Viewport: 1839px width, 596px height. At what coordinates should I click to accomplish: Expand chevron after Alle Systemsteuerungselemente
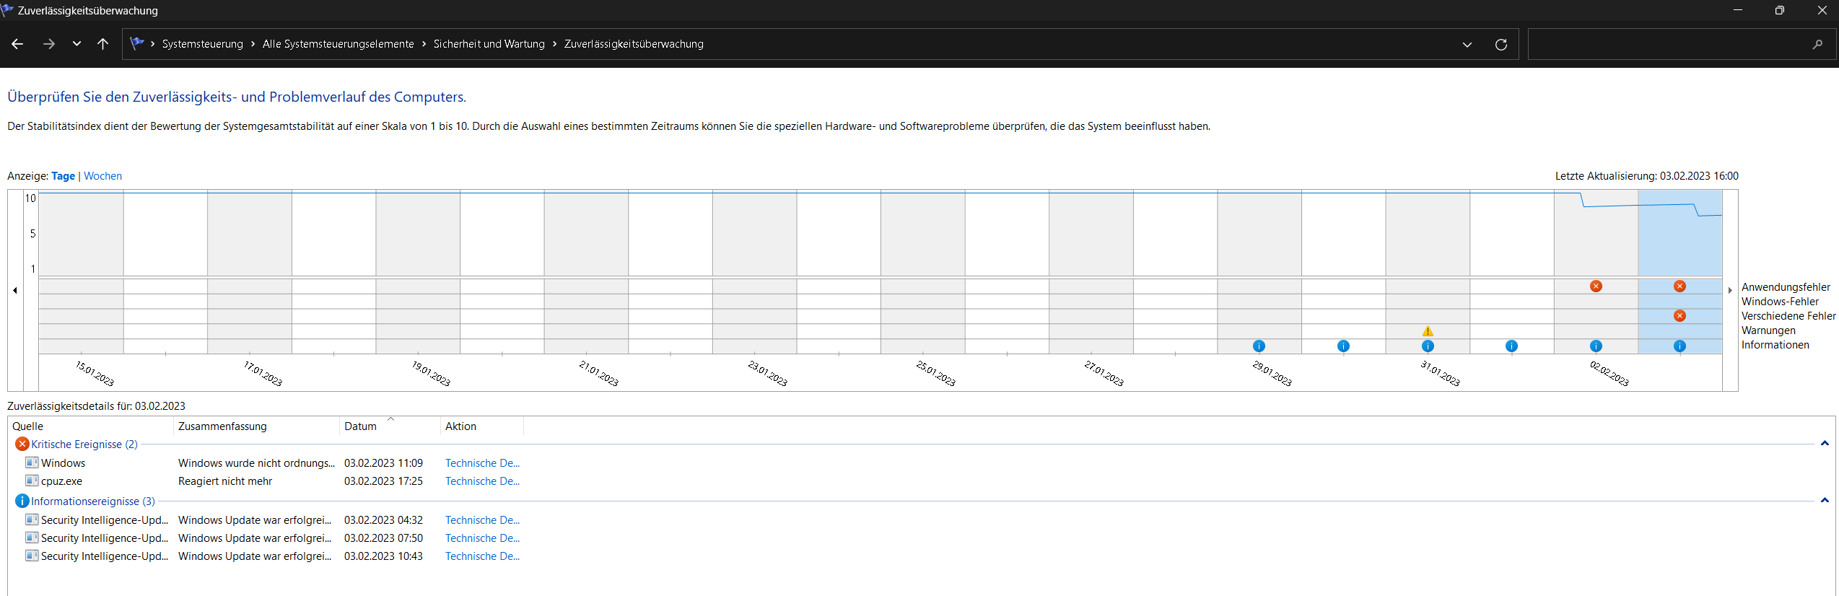(424, 44)
